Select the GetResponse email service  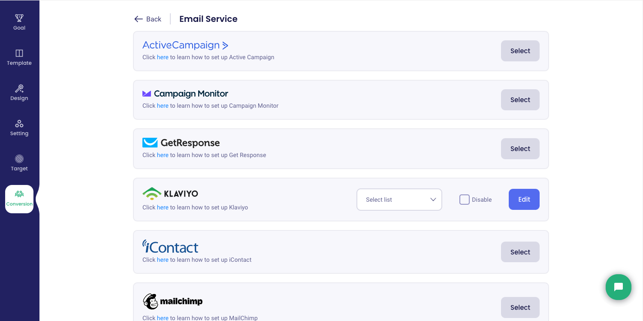click(x=520, y=149)
